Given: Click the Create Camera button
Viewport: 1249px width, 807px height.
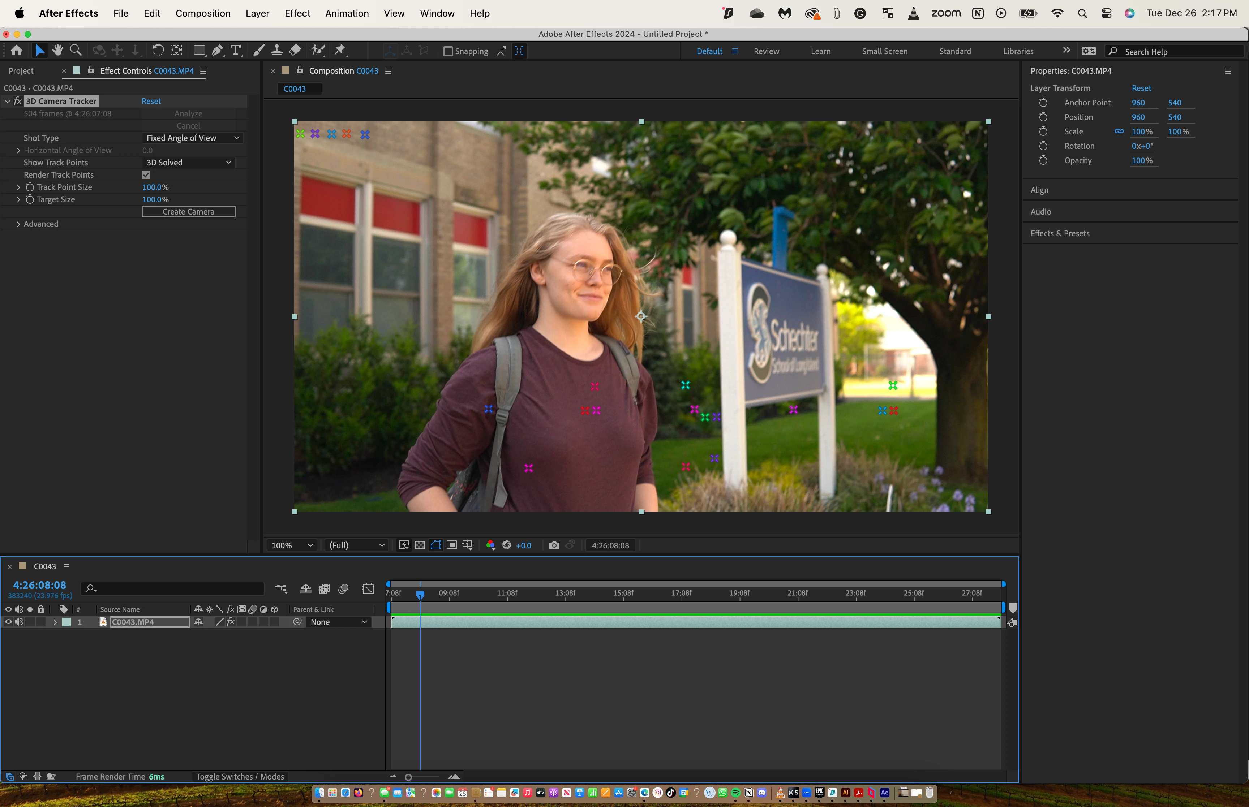Looking at the screenshot, I should pos(189,212).
